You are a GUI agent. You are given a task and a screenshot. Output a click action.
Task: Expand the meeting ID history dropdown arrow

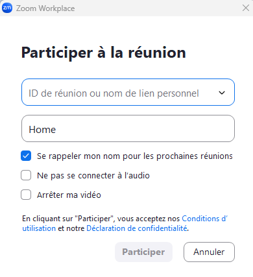click(222, 93)
